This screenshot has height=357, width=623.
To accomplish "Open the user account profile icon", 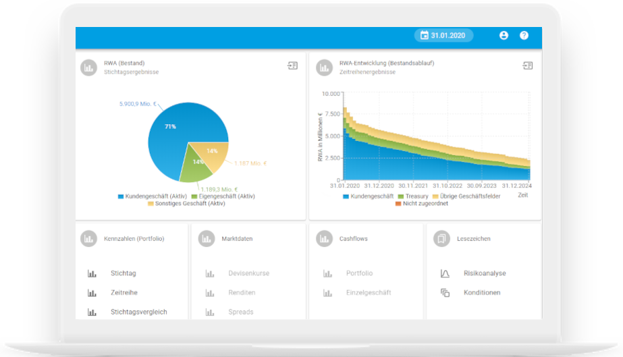I will pos(504,36).
